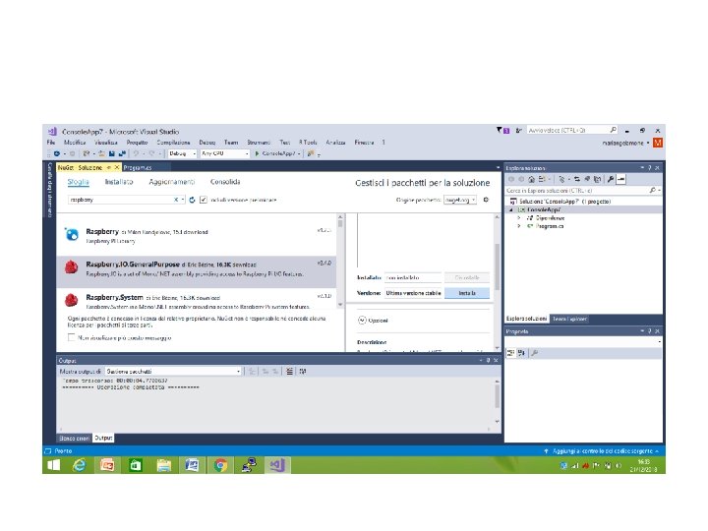This screenshot has width=708, height=531.
Task: Select the Raspberry.IO.GeneralPurpose package
Action: click(x=196, y=271)
